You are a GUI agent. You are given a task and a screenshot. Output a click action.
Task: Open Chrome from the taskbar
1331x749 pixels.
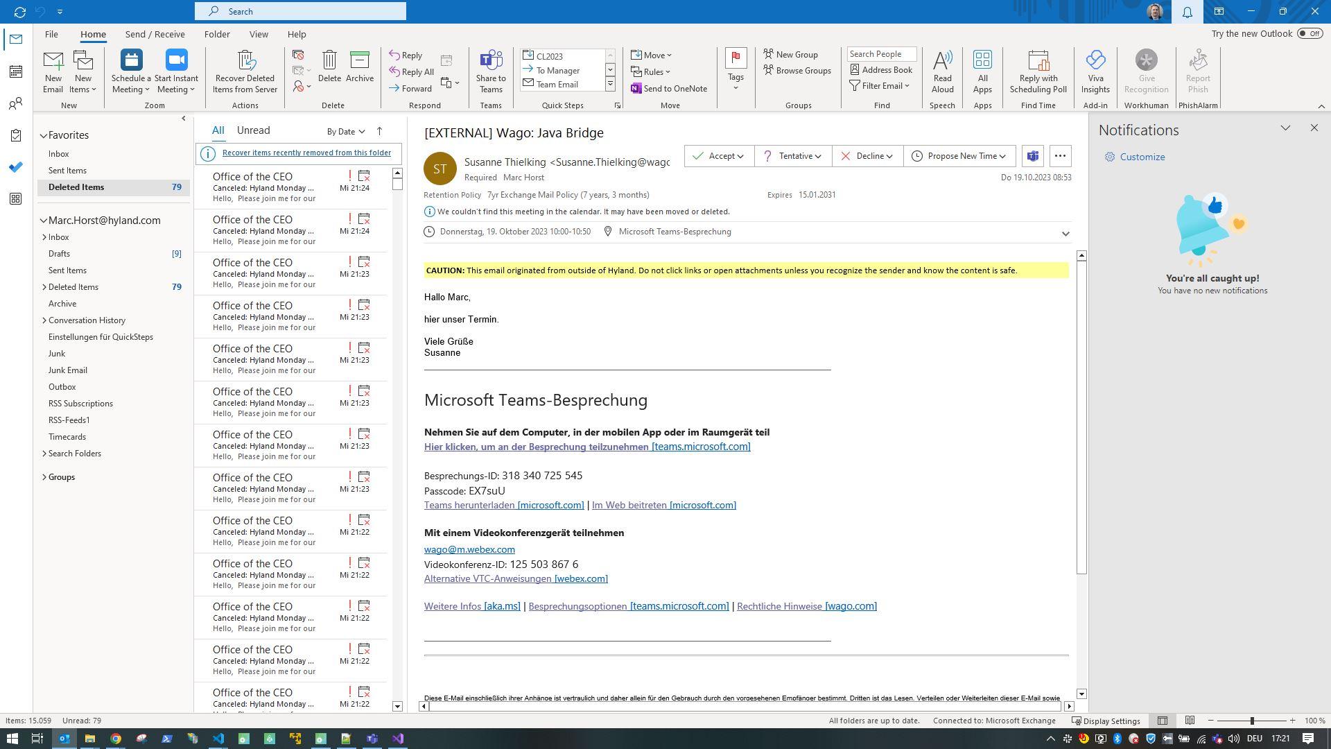point(116,739)
